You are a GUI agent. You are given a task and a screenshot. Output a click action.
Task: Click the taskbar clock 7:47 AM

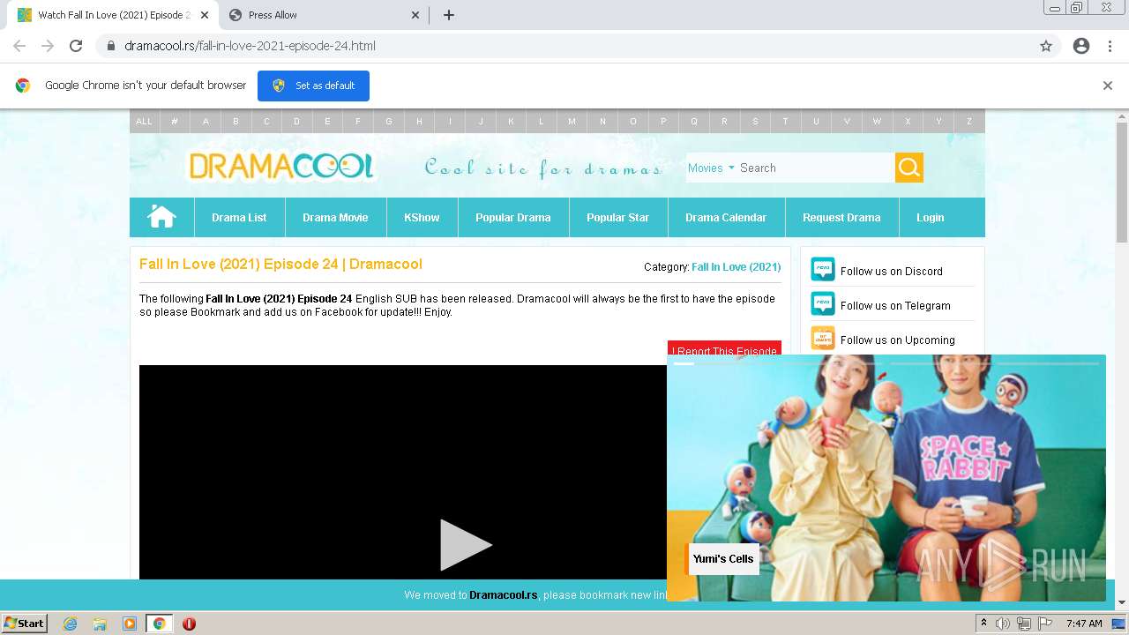coord(1084,624)
